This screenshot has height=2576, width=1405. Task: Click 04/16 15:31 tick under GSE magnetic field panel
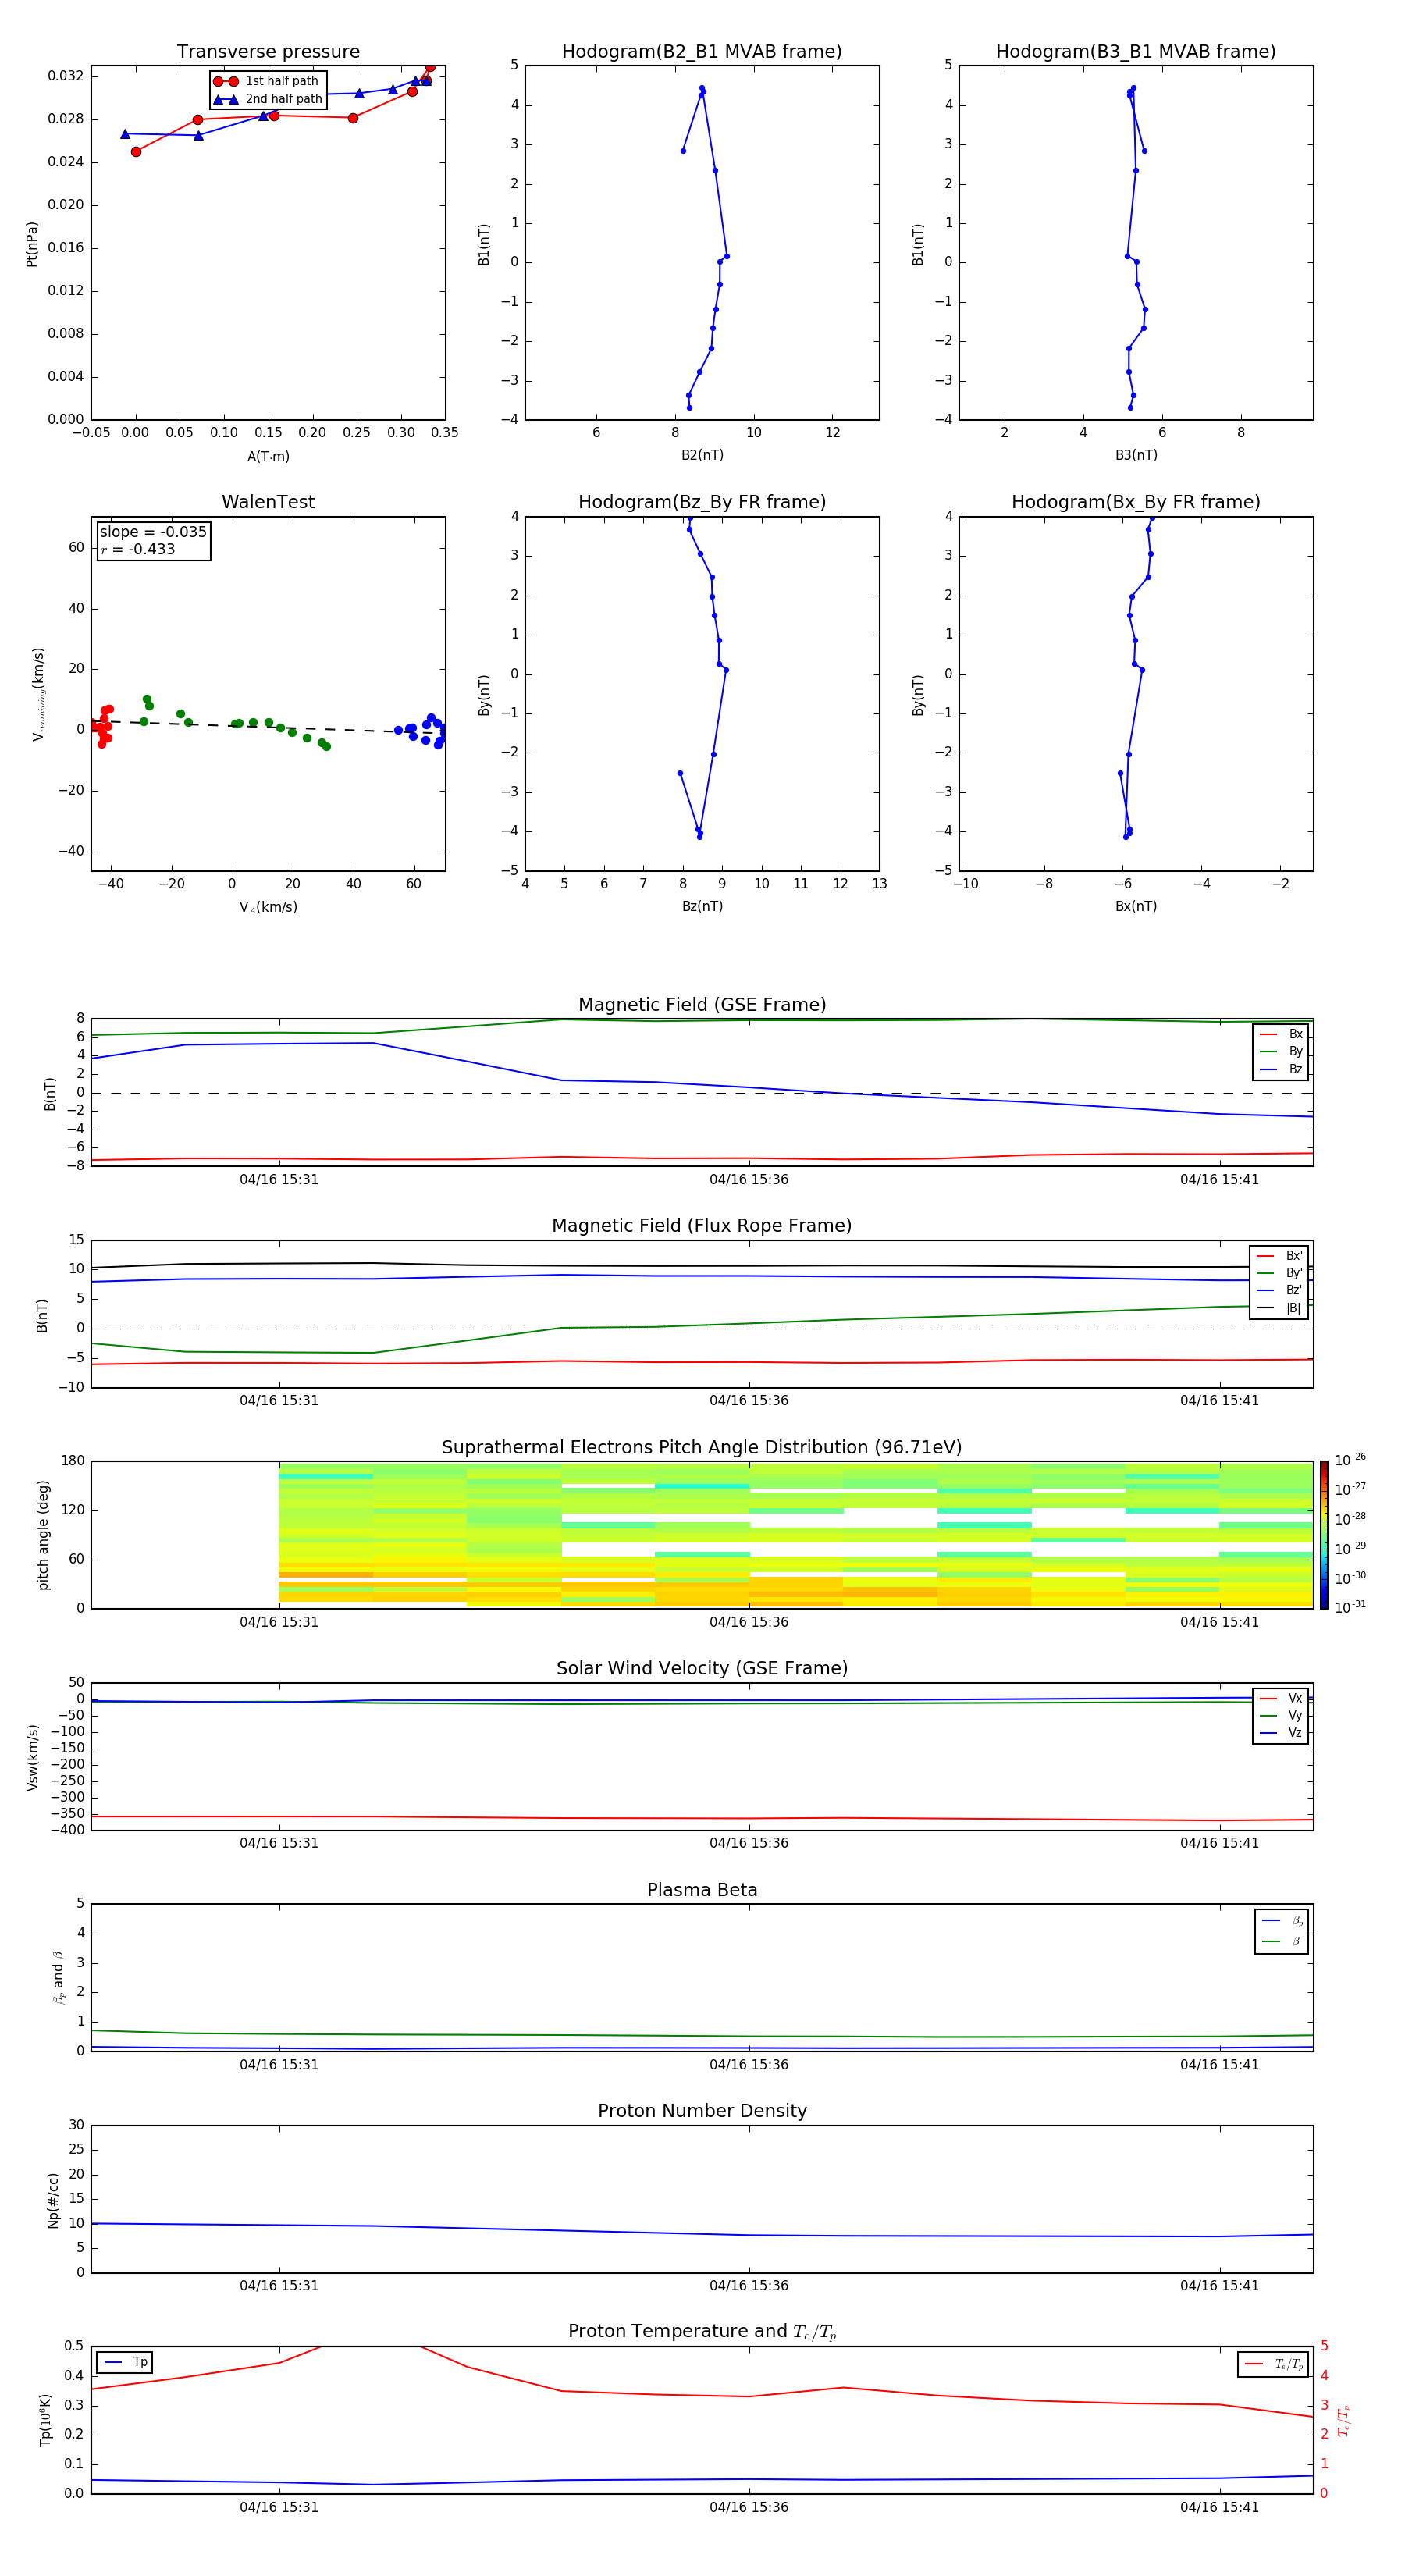tap(279, 1180)
